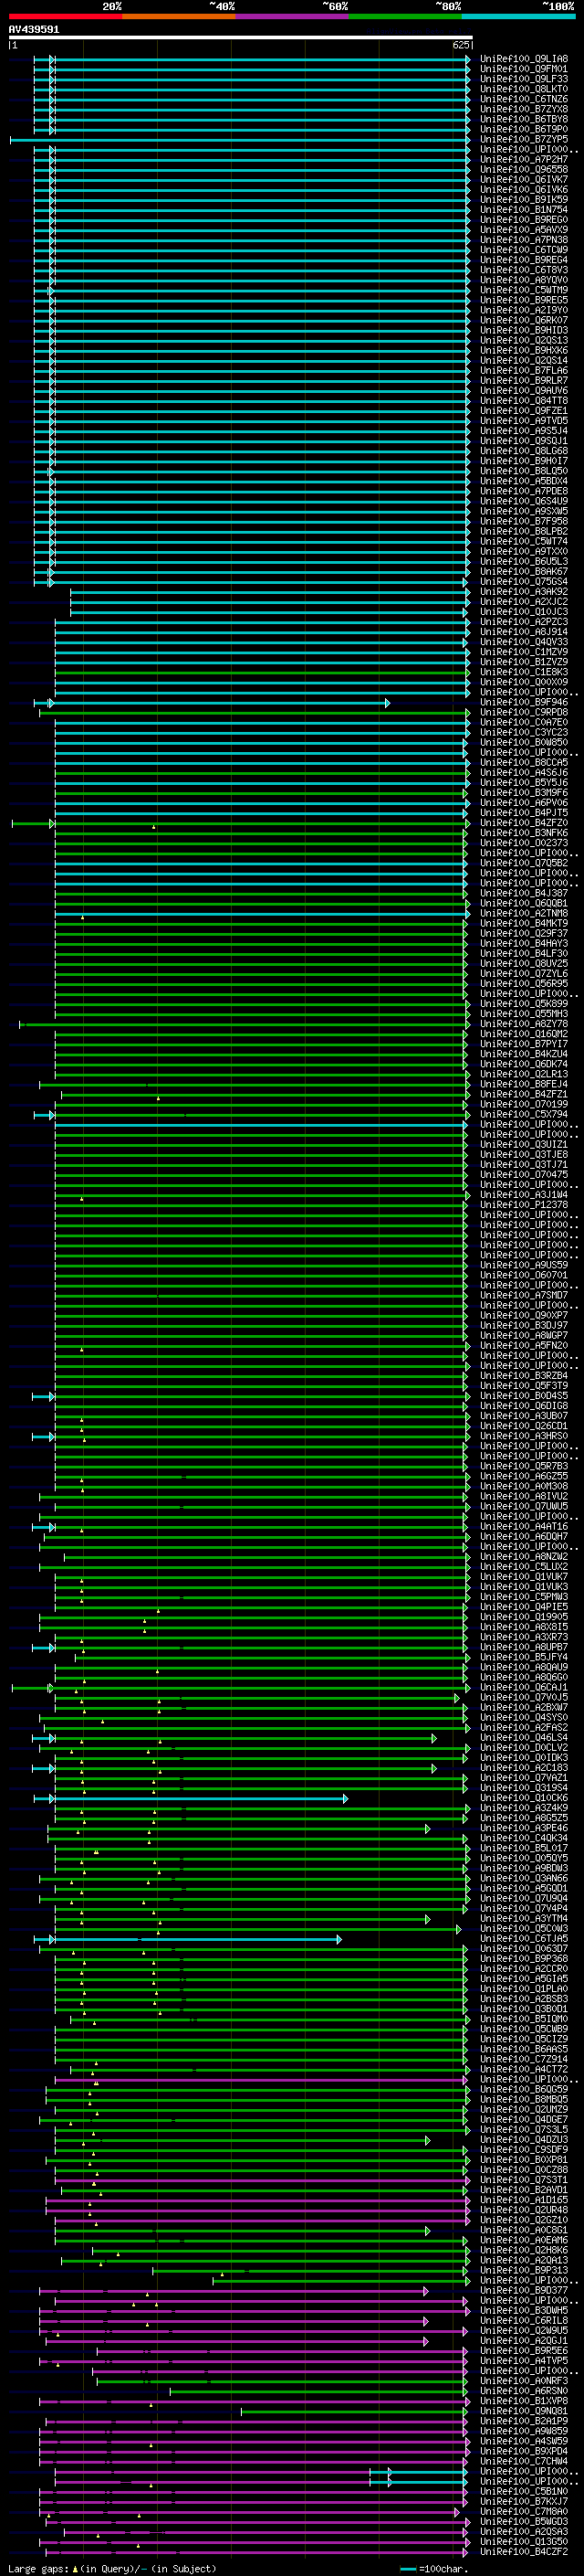584x2576 pixels.
Task: Select label UniRef100_Q90XP7
Action: click(524, 1315)
